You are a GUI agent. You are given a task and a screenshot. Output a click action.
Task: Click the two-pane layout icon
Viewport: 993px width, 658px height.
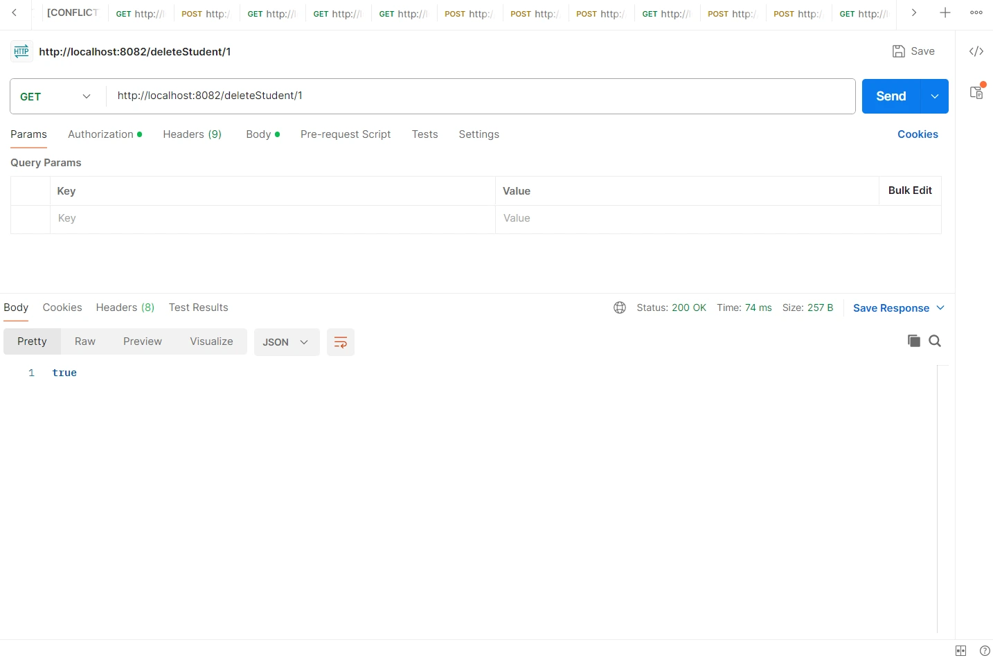click(x=960, y=650)
